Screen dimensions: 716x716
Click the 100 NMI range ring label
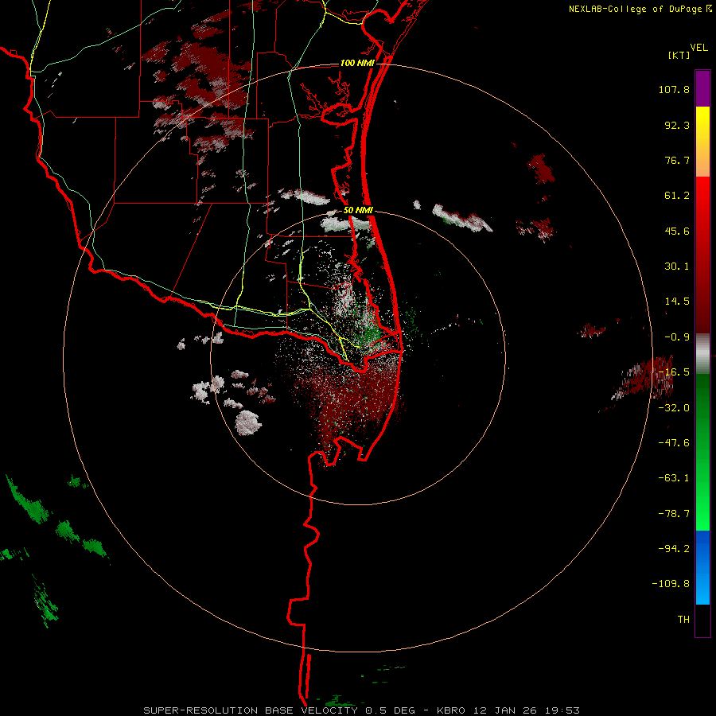(357, 63)
